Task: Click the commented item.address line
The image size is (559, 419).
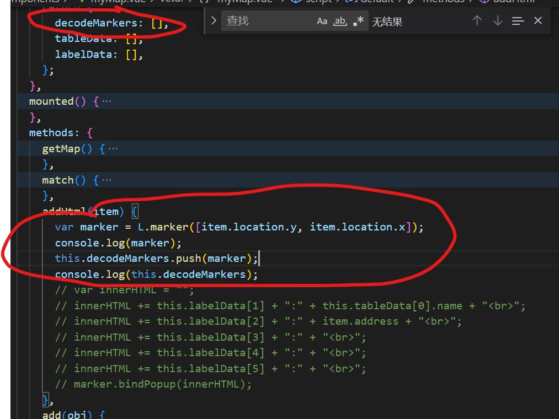Action: [x=258, y=321]
